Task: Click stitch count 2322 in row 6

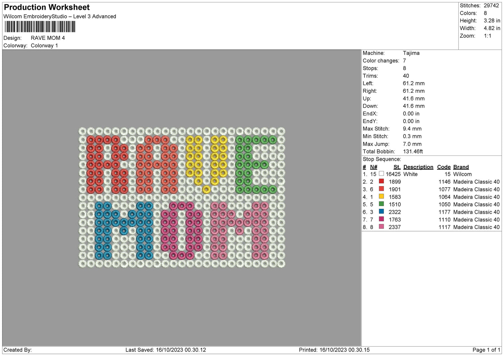Action: click(395, 212)
